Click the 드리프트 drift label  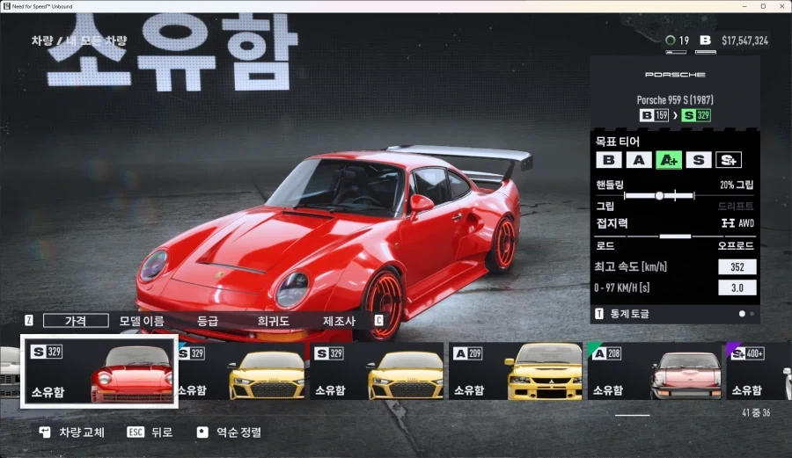[736, 206]
